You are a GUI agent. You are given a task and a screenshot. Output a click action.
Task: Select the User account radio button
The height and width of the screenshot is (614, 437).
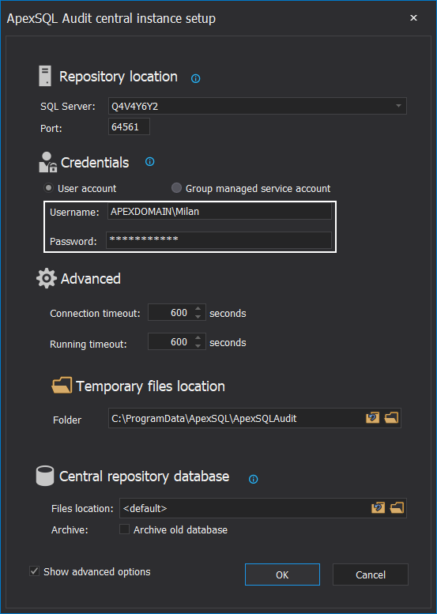[48, 188]
